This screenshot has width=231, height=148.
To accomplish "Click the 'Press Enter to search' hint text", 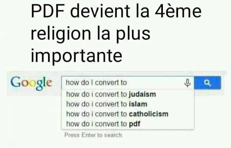I will 93,135.
